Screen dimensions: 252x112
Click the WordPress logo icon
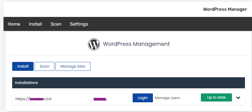point(94,44)
